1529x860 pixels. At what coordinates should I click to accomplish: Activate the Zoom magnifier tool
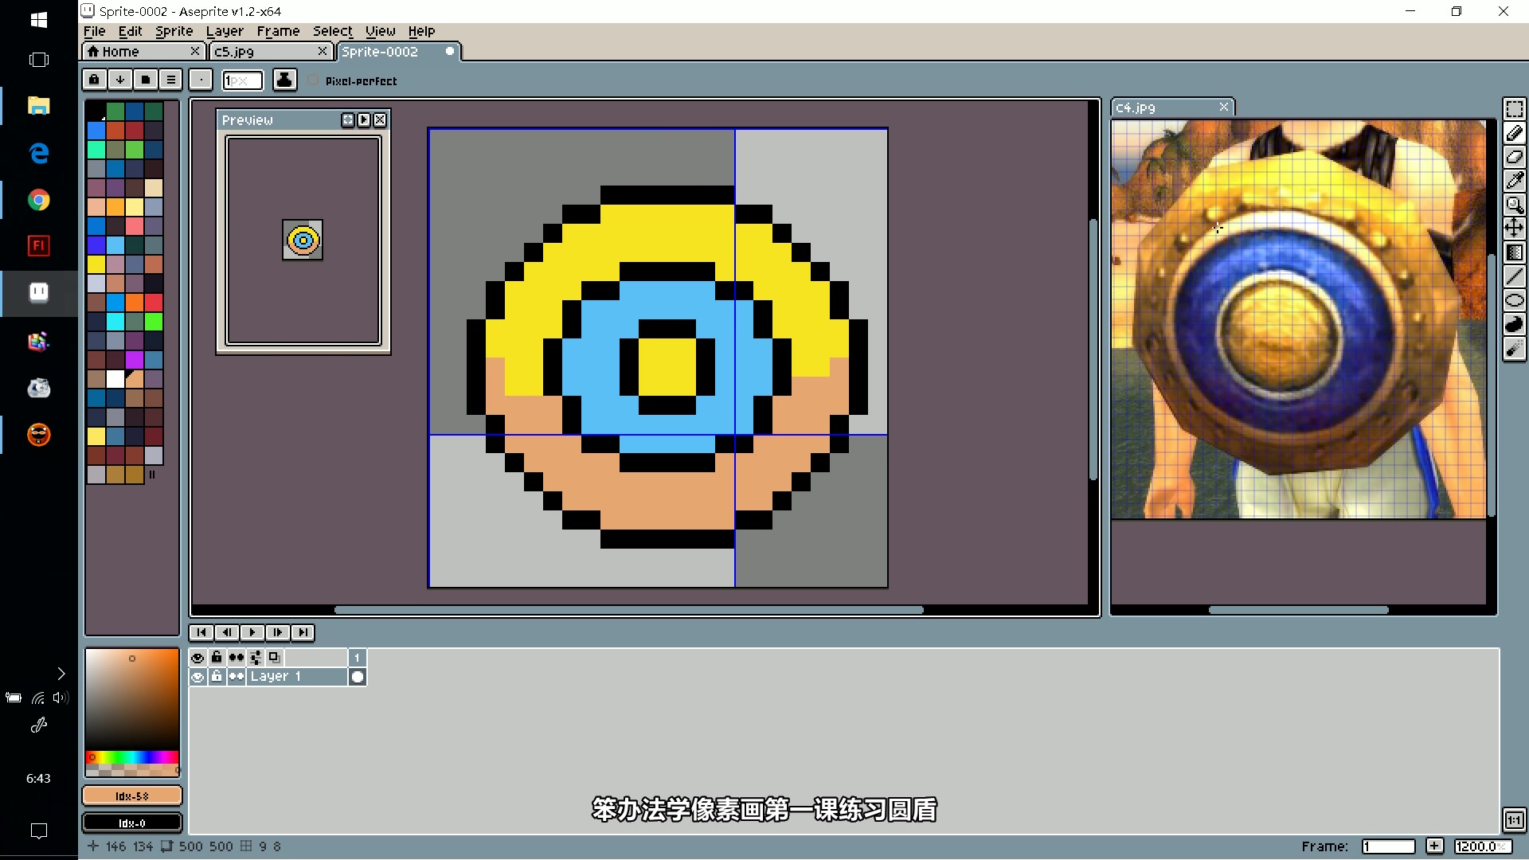click(1514, 205)
